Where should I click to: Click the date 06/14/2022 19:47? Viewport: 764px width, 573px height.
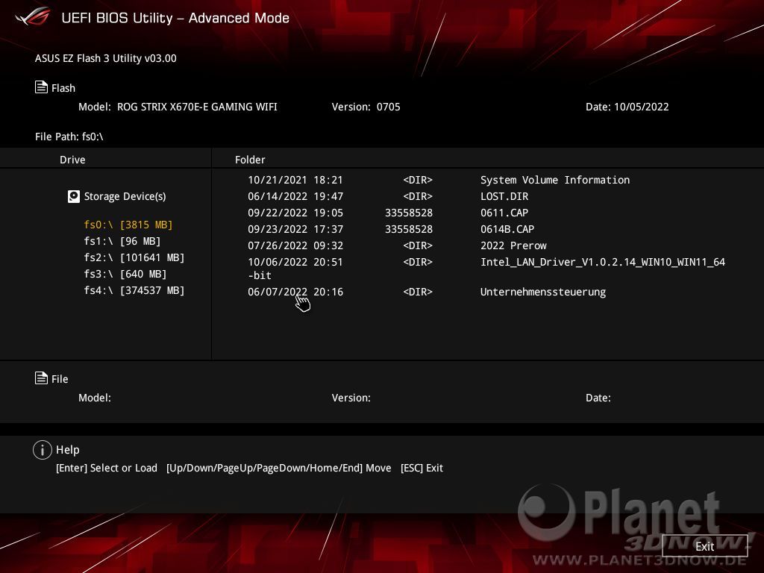pos(295,196)
